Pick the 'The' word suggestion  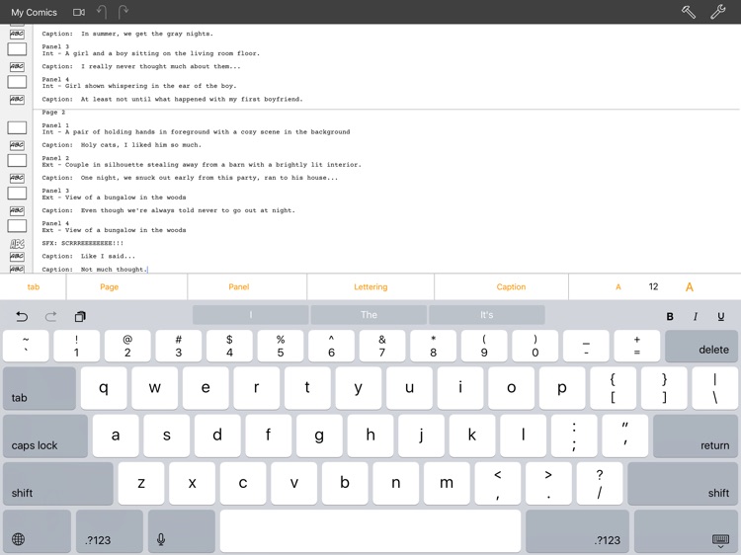369,315
